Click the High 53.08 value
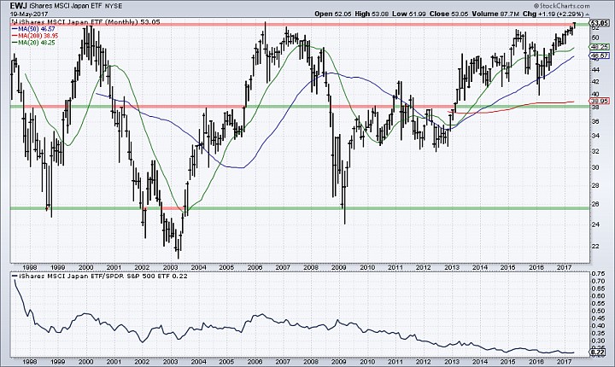This screenshot has height=367, width=615. pyautogui.click(x=372, y=14)
